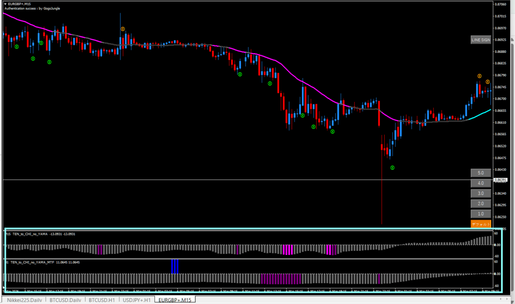Select the blue bars in the TEN_to_CHI_no_YAMA_MTF histogram
515x304 pixels.
174,267
